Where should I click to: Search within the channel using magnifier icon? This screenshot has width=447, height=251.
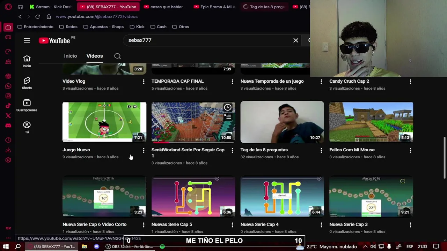tap(118, 56)
